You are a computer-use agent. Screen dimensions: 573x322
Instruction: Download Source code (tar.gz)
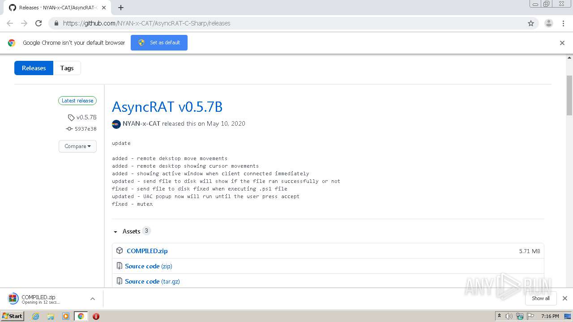pyautogui.click(x=152, y=281)
